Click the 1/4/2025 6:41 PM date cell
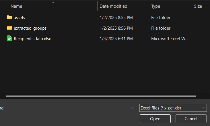Screen dimensions: 210x126 (116, 39)
